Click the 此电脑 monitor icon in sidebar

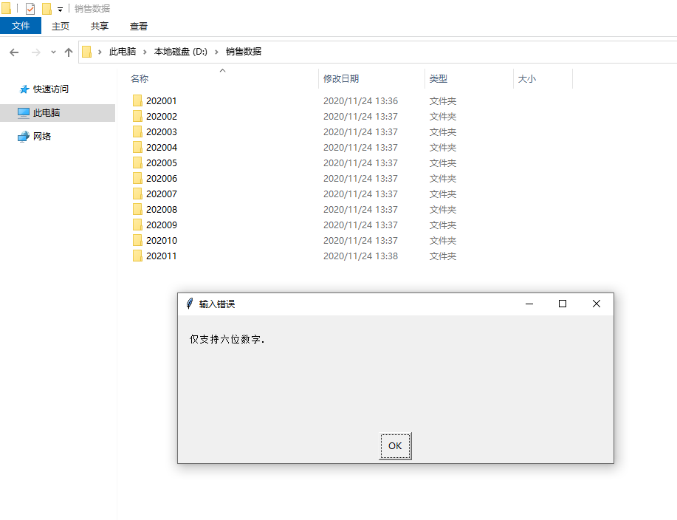[24, 113]
